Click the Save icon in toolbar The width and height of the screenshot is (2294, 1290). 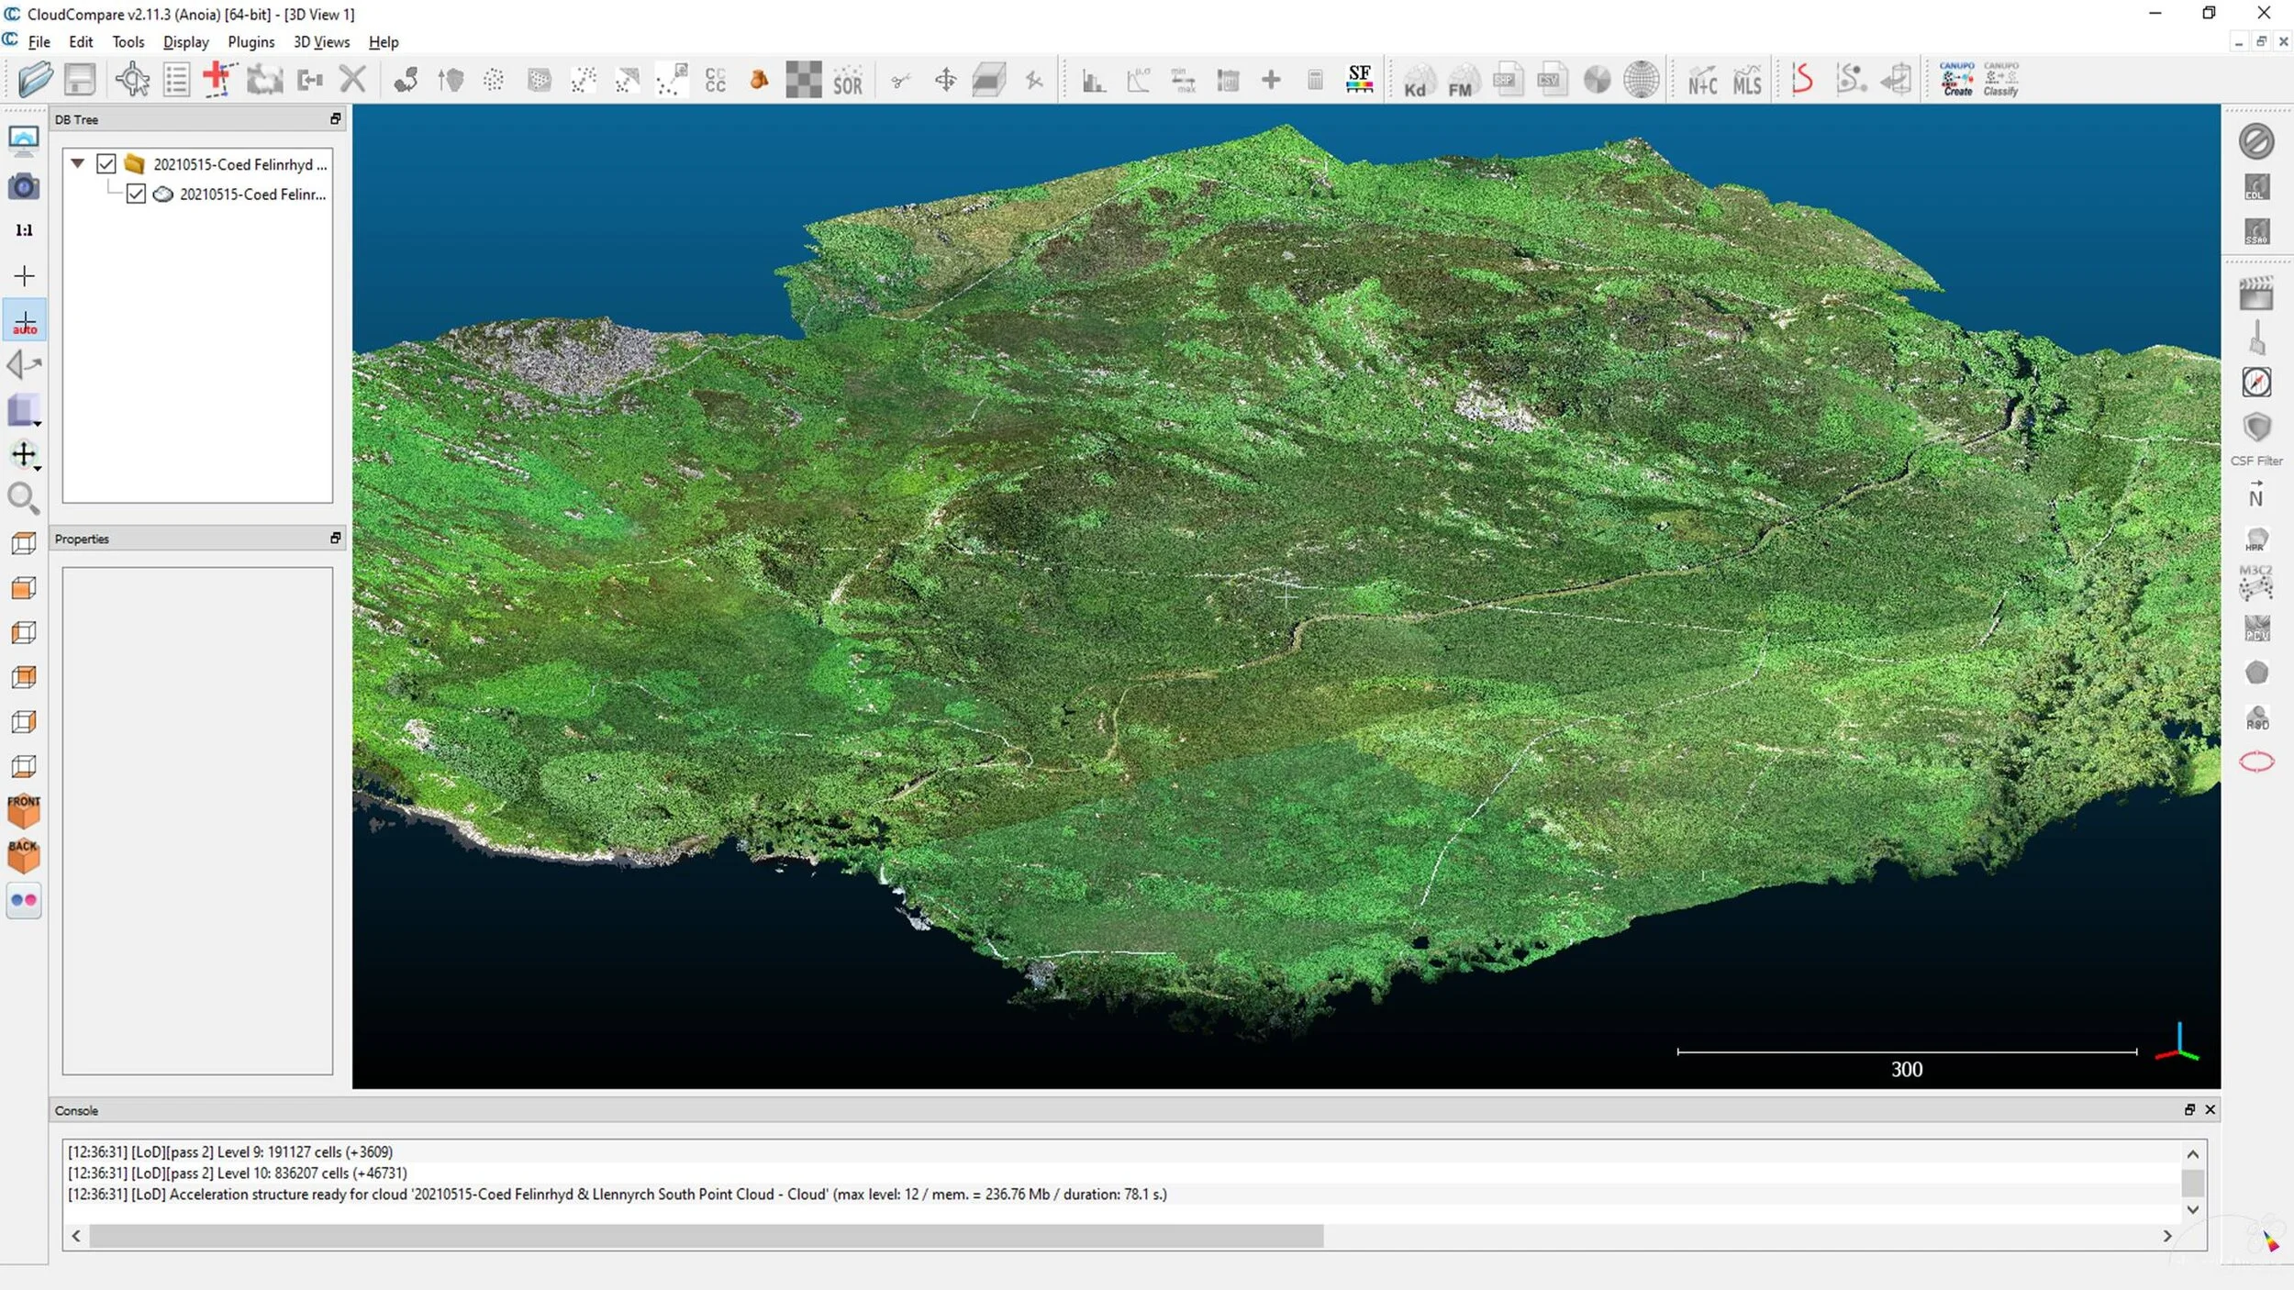coord(80,80)
